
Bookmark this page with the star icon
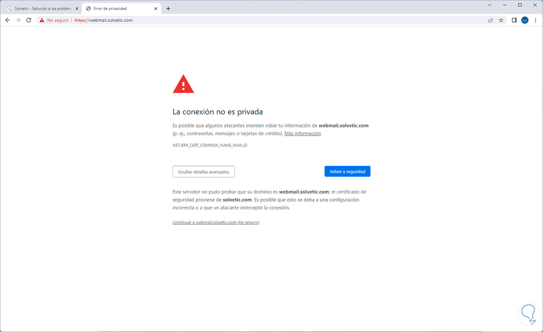pyautogui.click(x=501, y=20)
